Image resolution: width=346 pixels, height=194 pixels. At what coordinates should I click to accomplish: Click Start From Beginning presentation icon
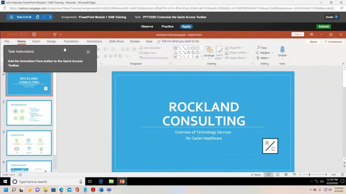(55, 34)
